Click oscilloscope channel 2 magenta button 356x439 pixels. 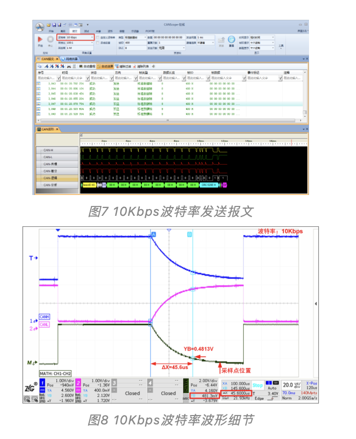point(78,383)
